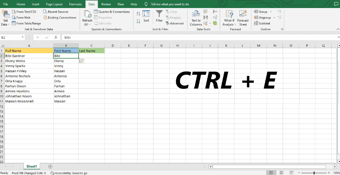
Task: Click From Table/Range
Action: (x=26, y=23)
